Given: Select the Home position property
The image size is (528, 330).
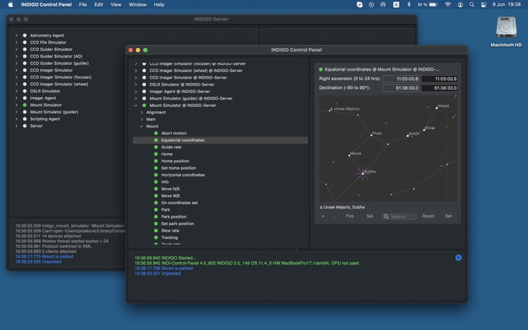Looking at the screenshot, I should coord(175,161).
